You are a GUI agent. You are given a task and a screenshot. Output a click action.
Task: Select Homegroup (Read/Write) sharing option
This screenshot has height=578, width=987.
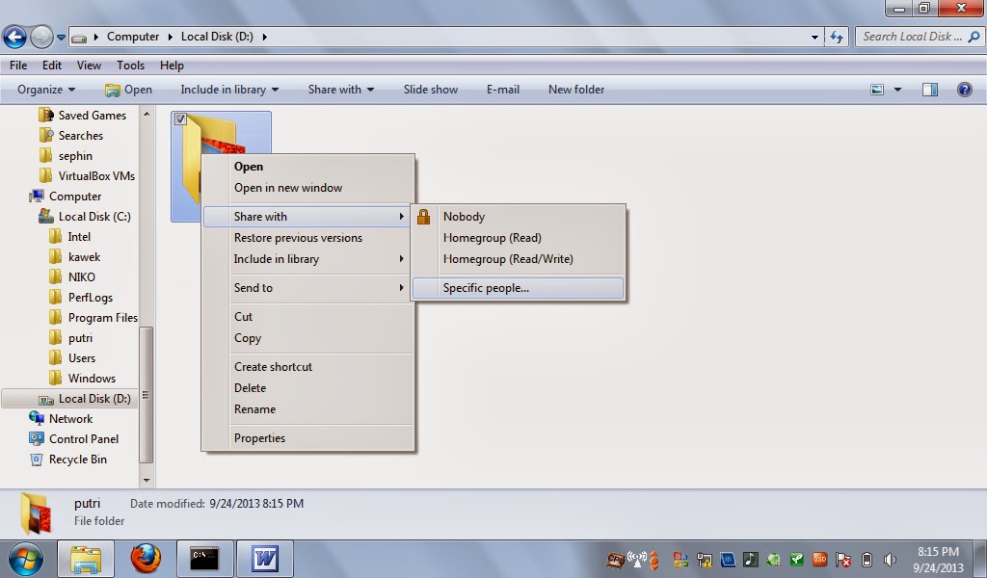[x=519, y=258]
